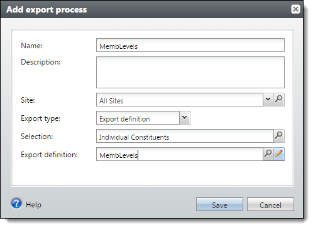
Task: Click the blue Help question mark icon
Action: click(16, 204)
